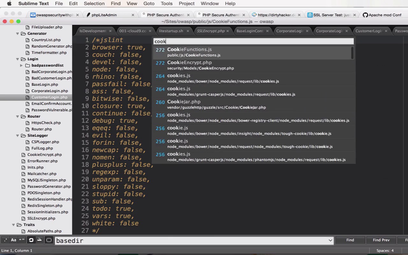The width and height of the screenshot is (408, 255).
Task: Close the litestartup.sh tab
Action: [x=188, y=31]
